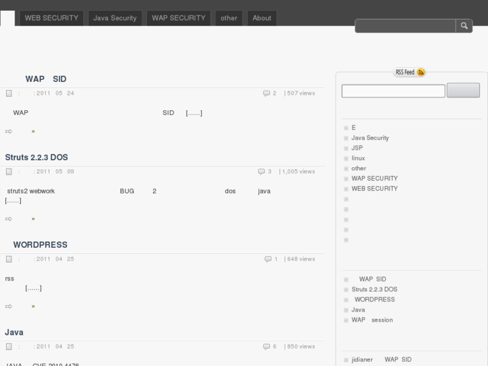Click comment bubble with 1 comment

(x=268, y=259)
